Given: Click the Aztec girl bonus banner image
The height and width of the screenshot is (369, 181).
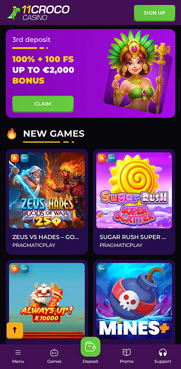Looking at the screenshot, I should 138,72.
